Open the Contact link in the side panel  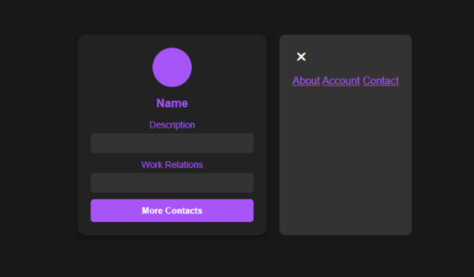(x=381, y=81)
